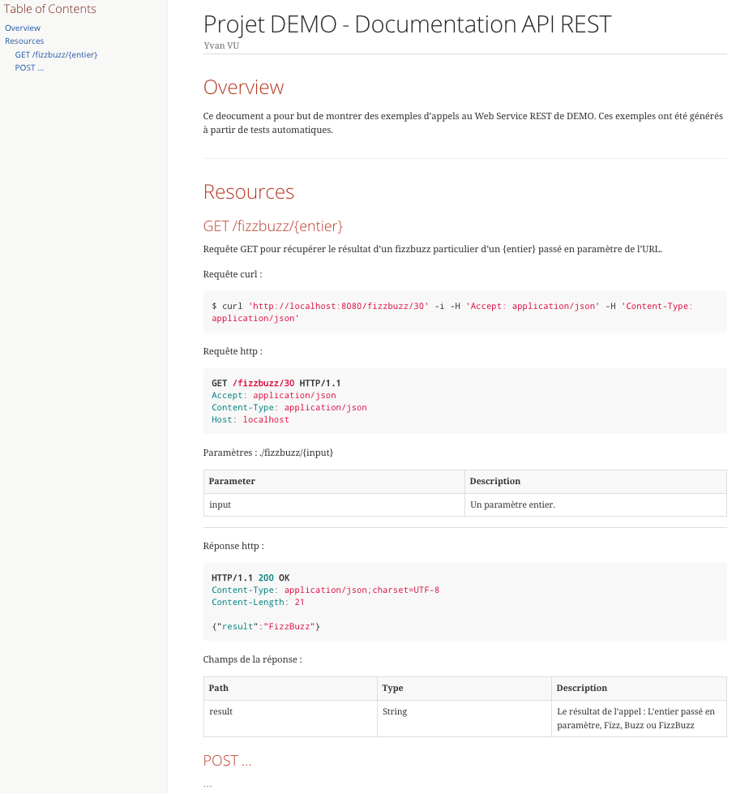
Task: Click the Path column header
Action: pyautogui.click(x=290, y=689)
